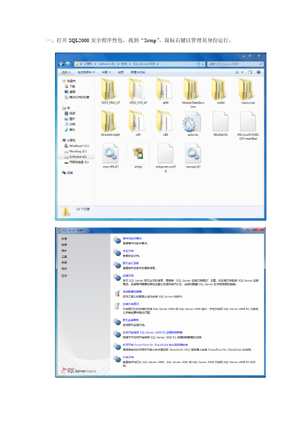This screenshot has width=303, height=429.
Task: Click the setup installer icon
Action: (x=139, y=153)
